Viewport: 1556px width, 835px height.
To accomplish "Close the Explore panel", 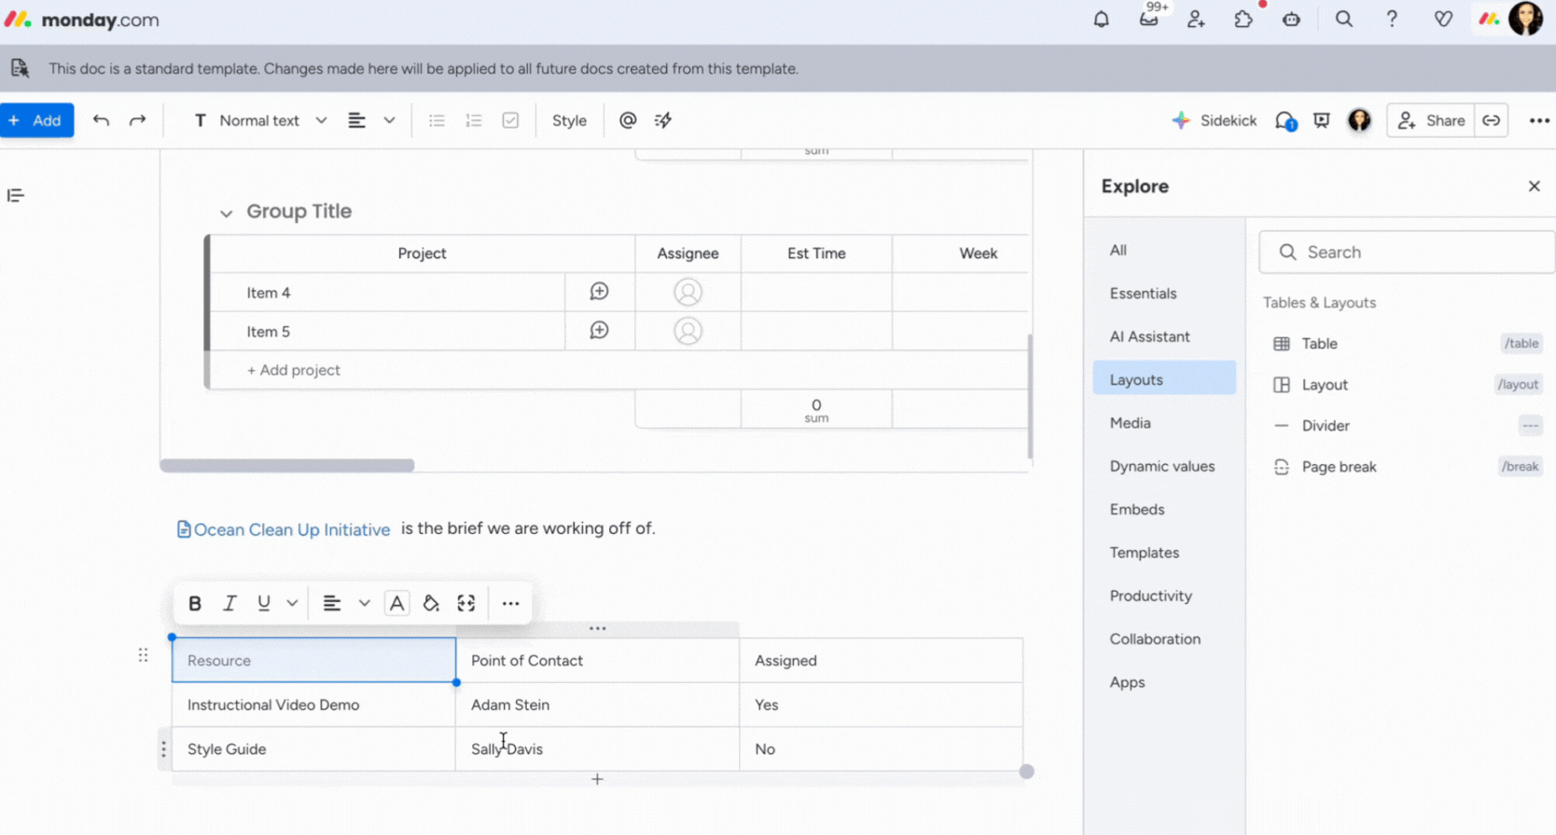I will pyautogui.click(x=1534, y=186).
